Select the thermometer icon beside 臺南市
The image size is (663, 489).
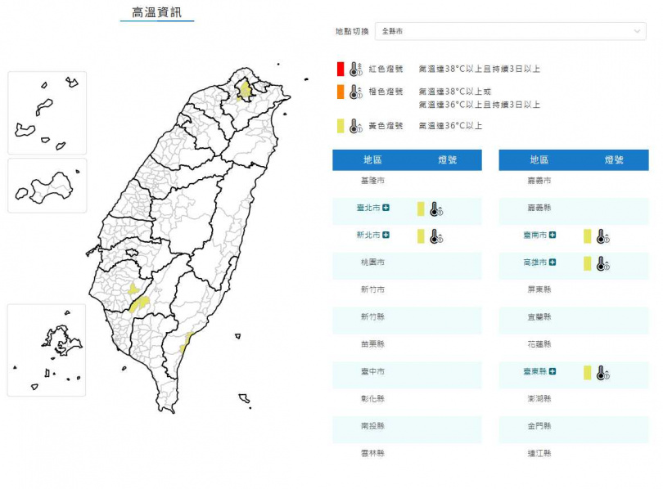click(x=601, y=236)
